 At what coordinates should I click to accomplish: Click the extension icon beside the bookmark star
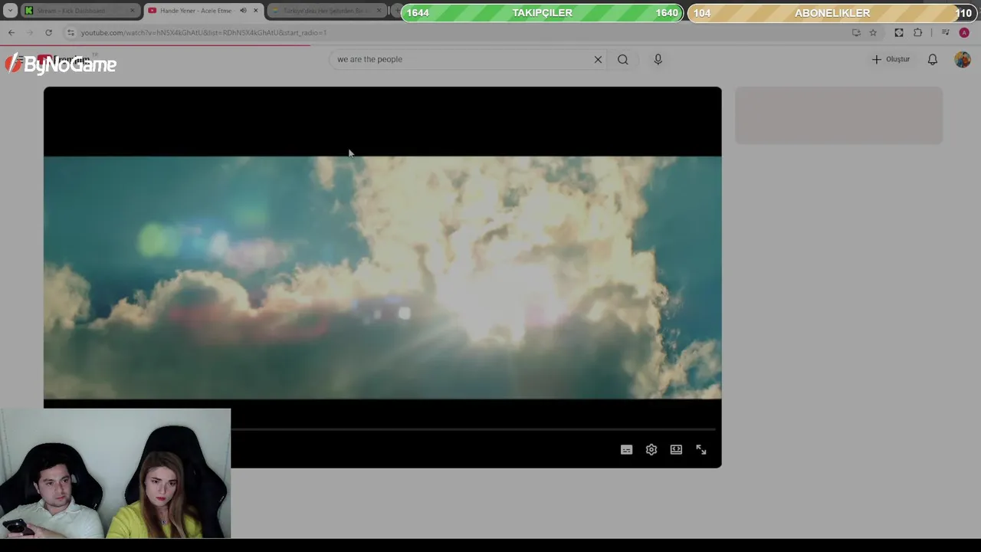point(899,32)
